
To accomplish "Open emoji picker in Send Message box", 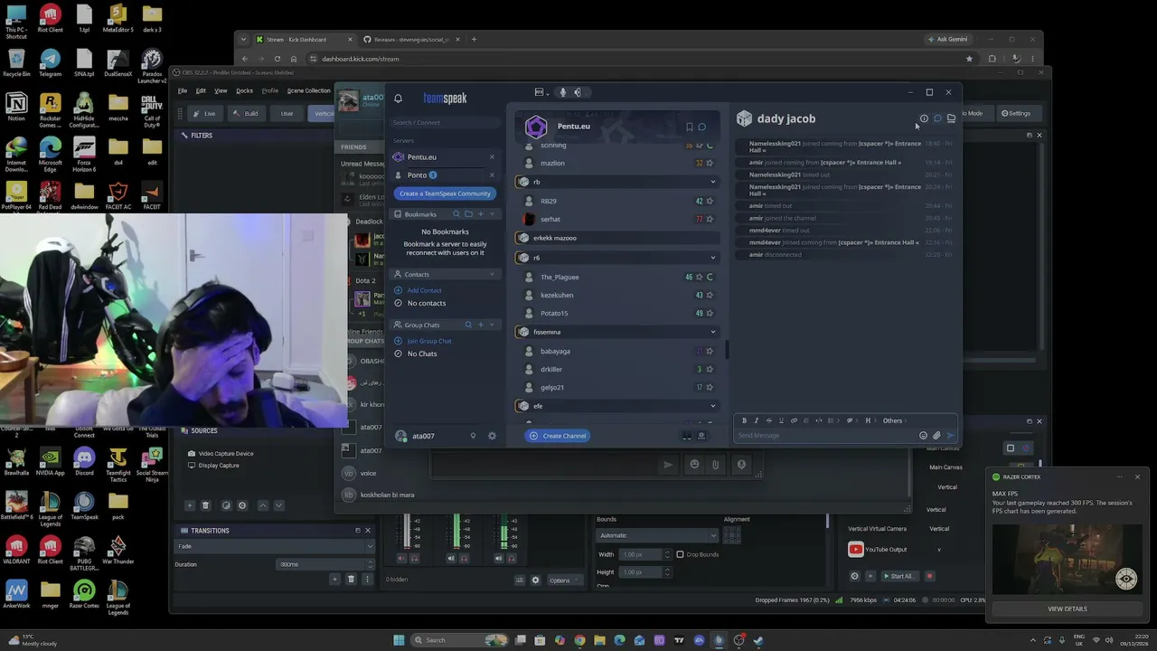I will tap(923, 436).
